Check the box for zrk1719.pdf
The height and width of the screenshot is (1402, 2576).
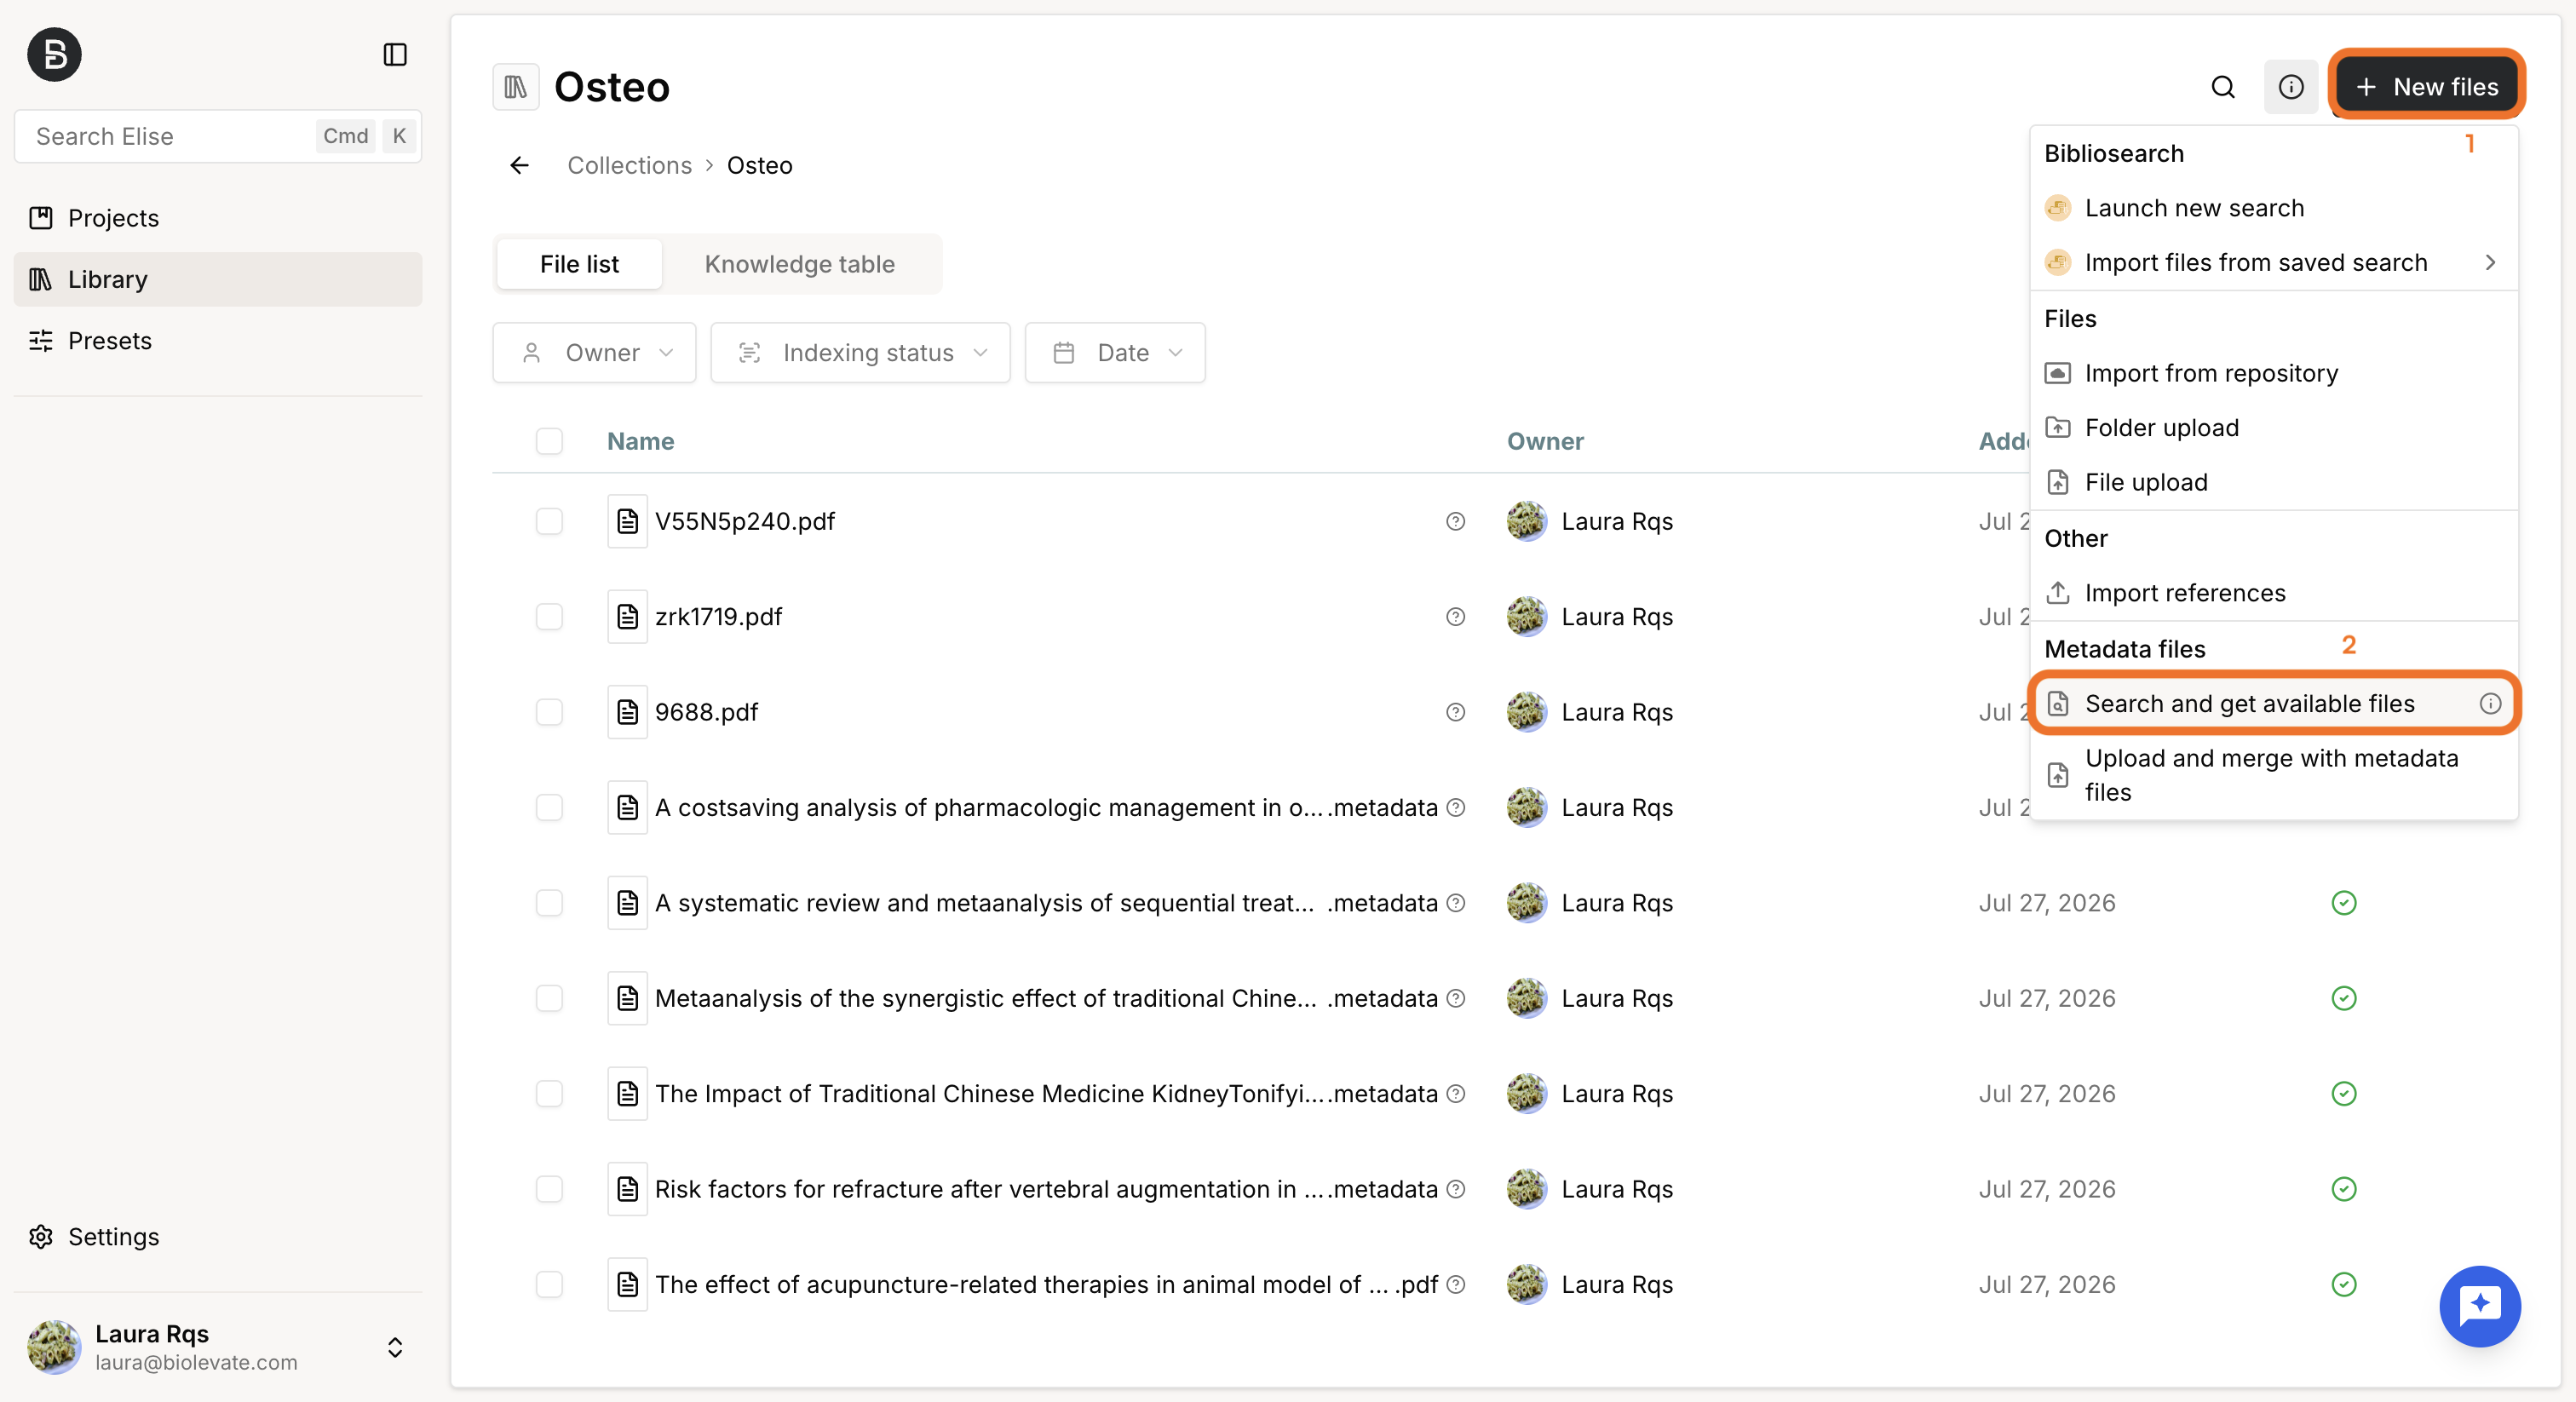(x=549, y=617)
